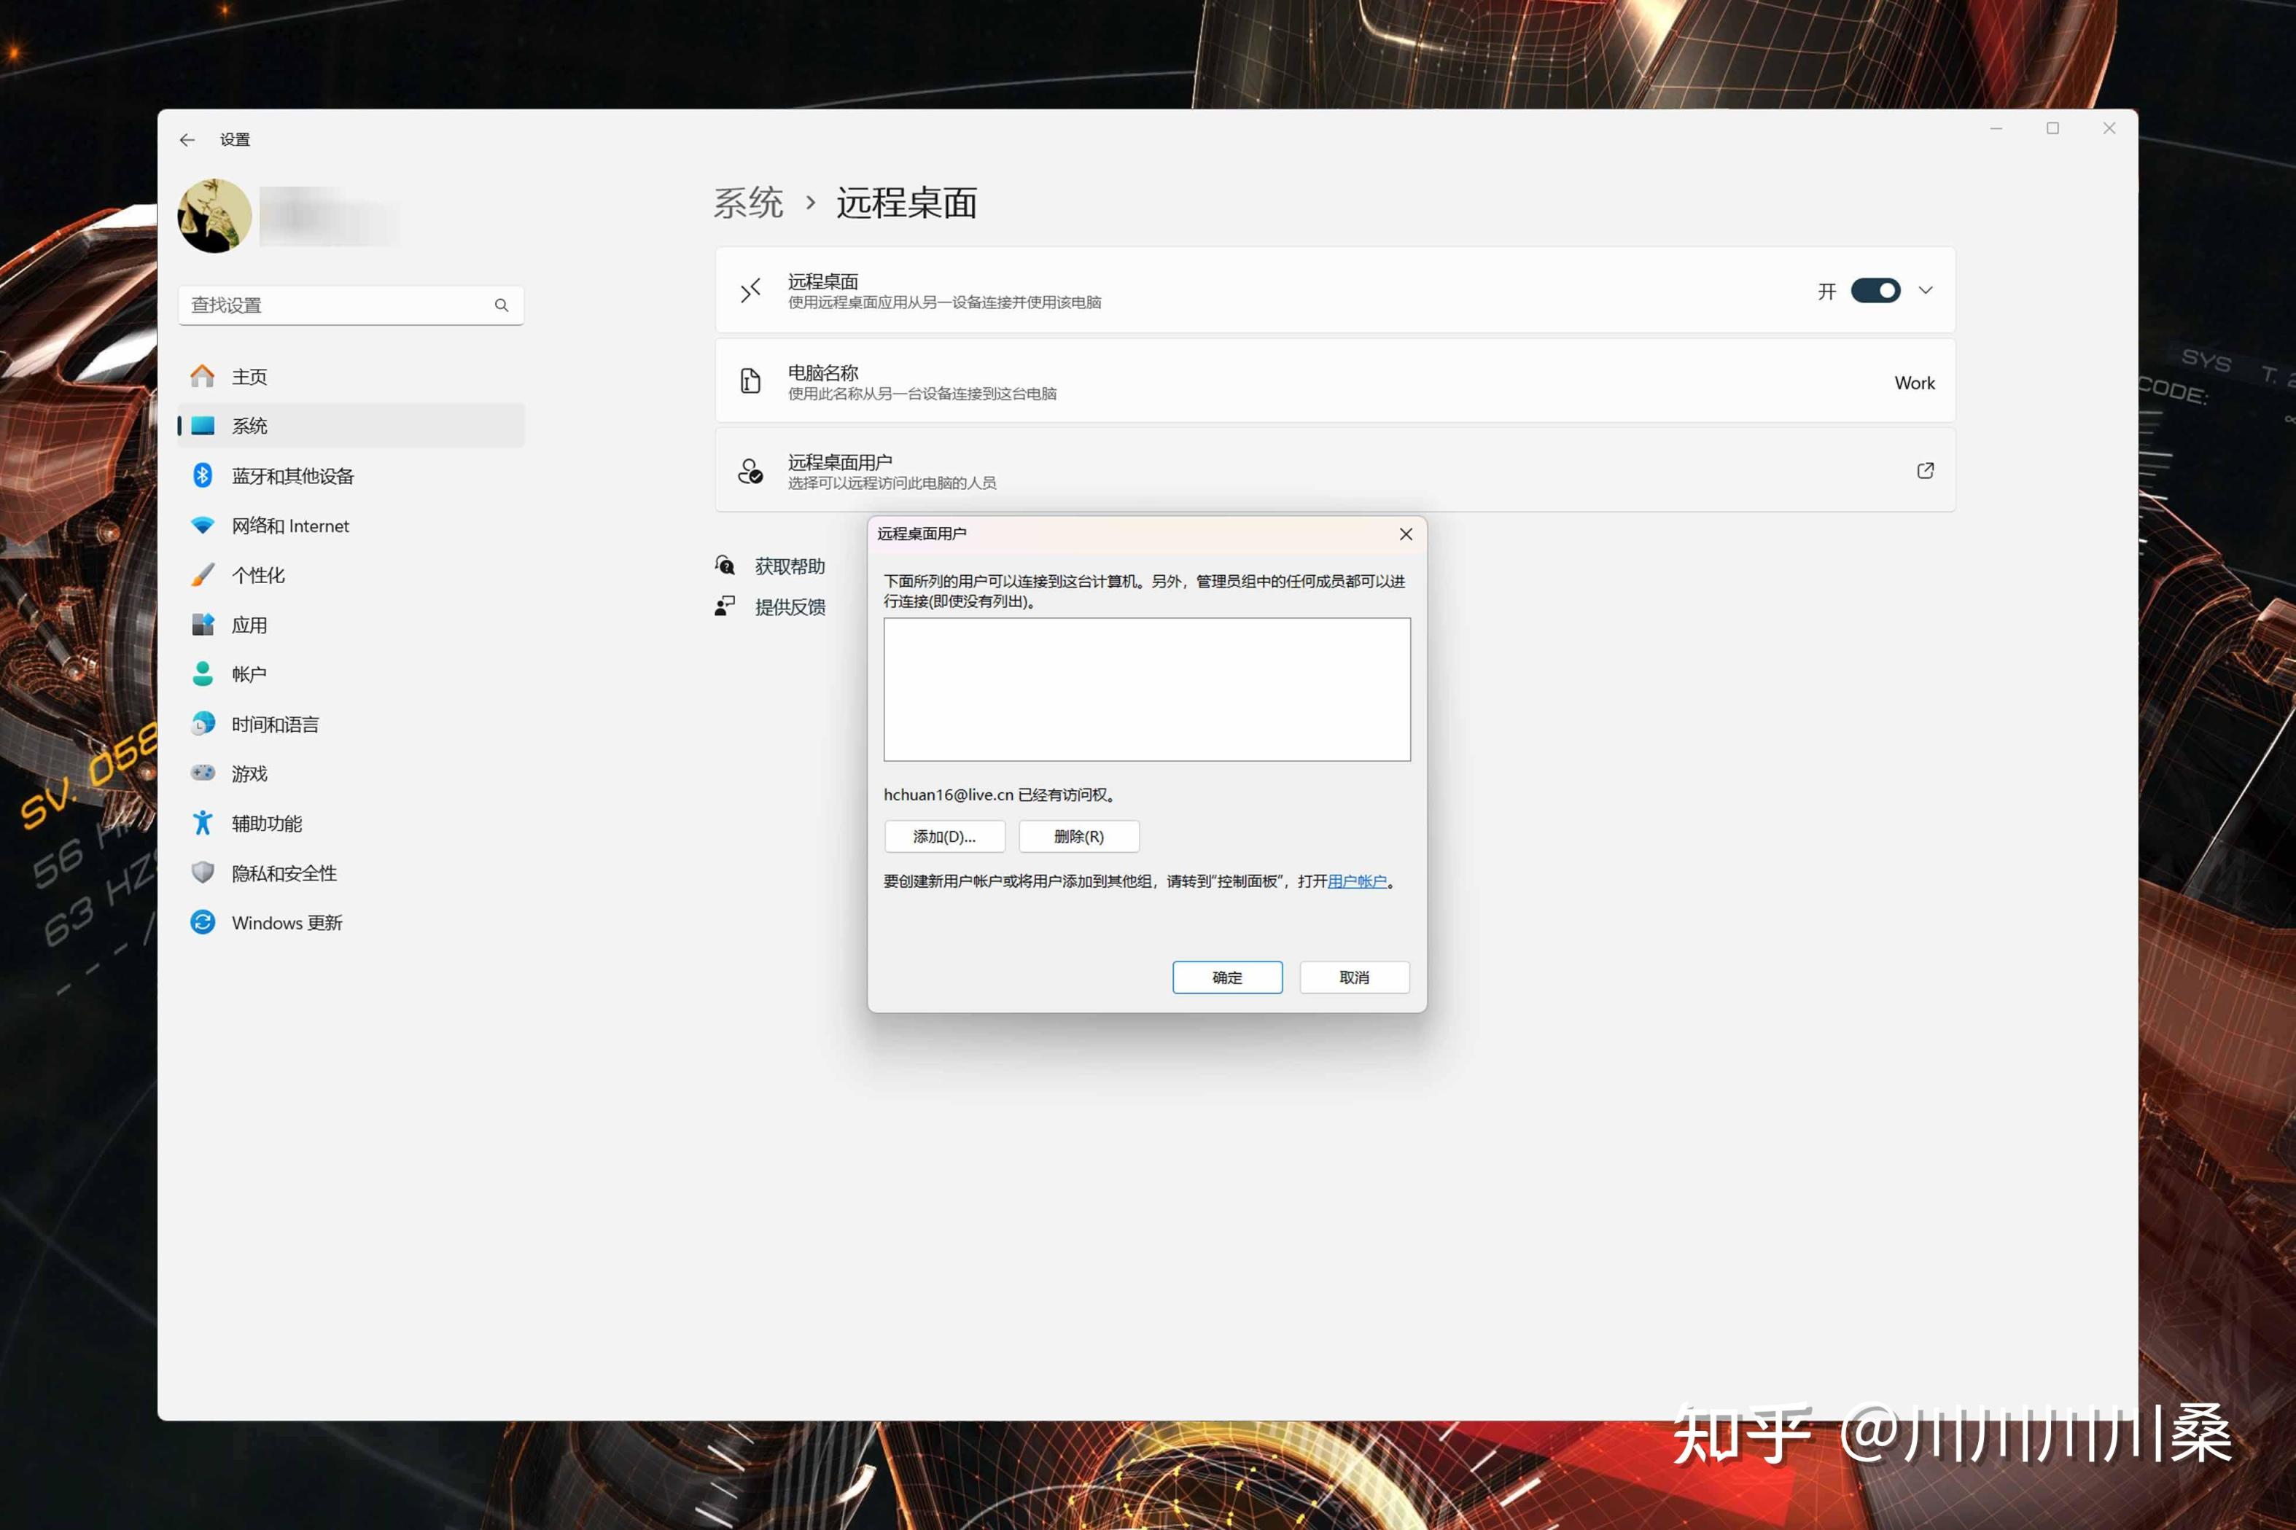Open Windows 更新 via sync icon
This screenshot has height=1530, width=2296.
[202, 922]
